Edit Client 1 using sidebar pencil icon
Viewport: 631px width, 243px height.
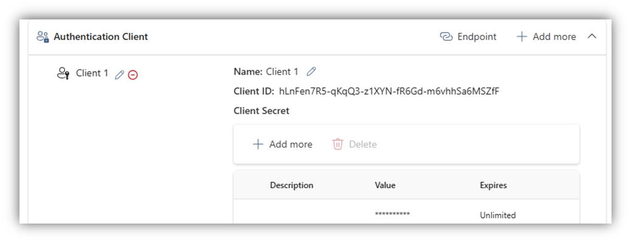[119, 75]
